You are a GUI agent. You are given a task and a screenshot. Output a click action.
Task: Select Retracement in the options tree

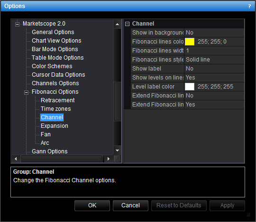58,100
